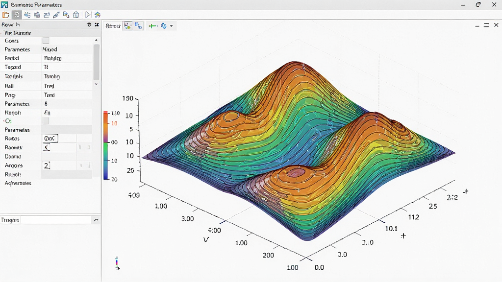Click the blue rotate icon in the plot toolbar

164,26
